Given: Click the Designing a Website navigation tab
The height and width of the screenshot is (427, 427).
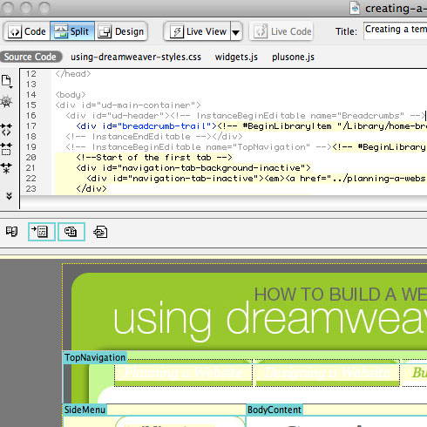Looking at the screenshot, I should [328, 373].
